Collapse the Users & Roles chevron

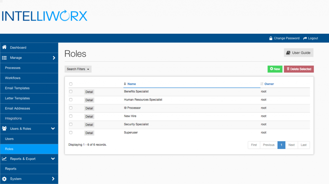coord(53,128)
